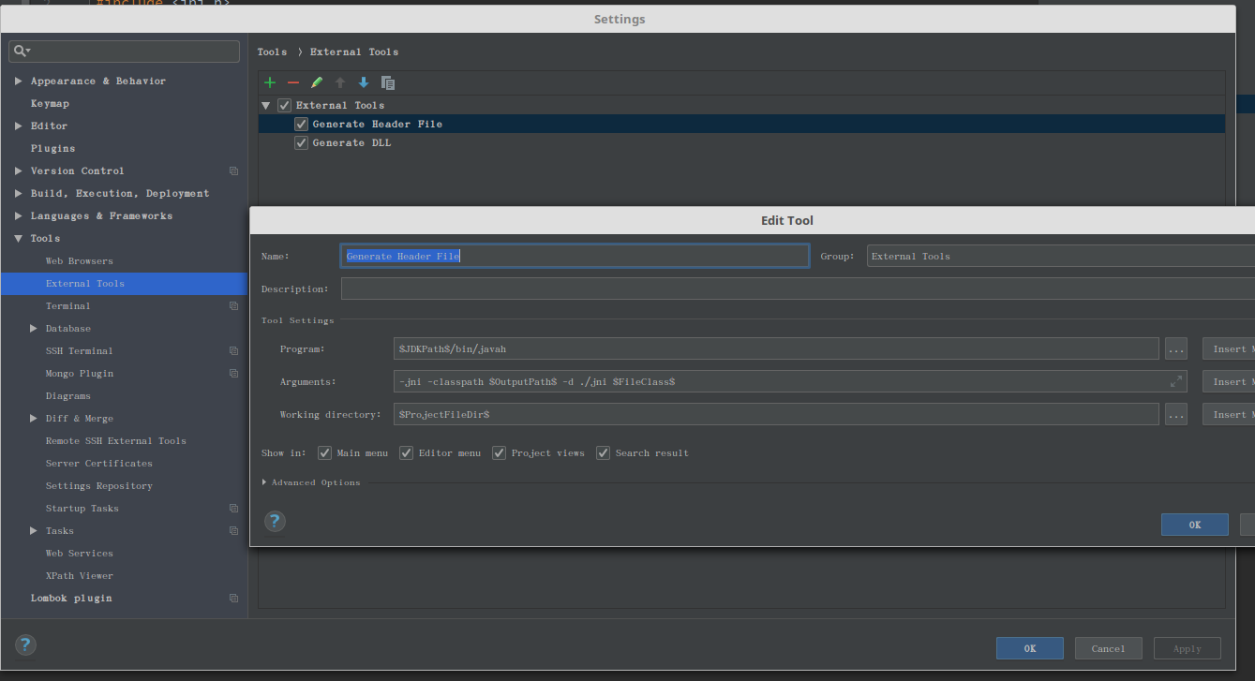
Task: Open help in Settings window bottom
Action: pyautogui.click(x=25, y=644)
